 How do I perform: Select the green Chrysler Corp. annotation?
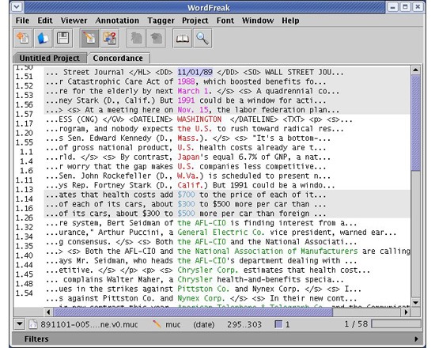(208, 270)
